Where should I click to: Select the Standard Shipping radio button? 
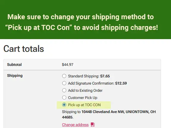[64, 76]
